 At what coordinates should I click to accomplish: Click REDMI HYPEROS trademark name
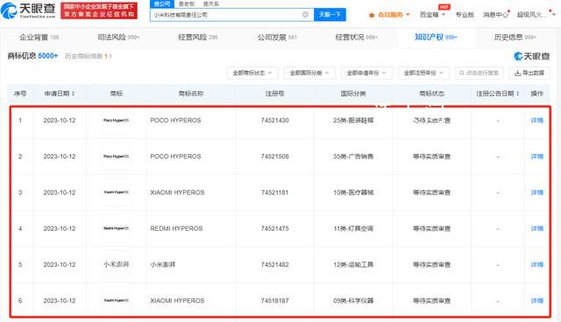coord(176,228)
